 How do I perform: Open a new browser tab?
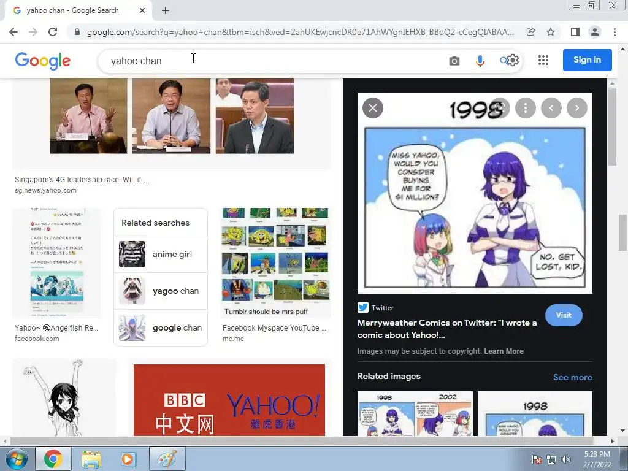pos(166,11)
